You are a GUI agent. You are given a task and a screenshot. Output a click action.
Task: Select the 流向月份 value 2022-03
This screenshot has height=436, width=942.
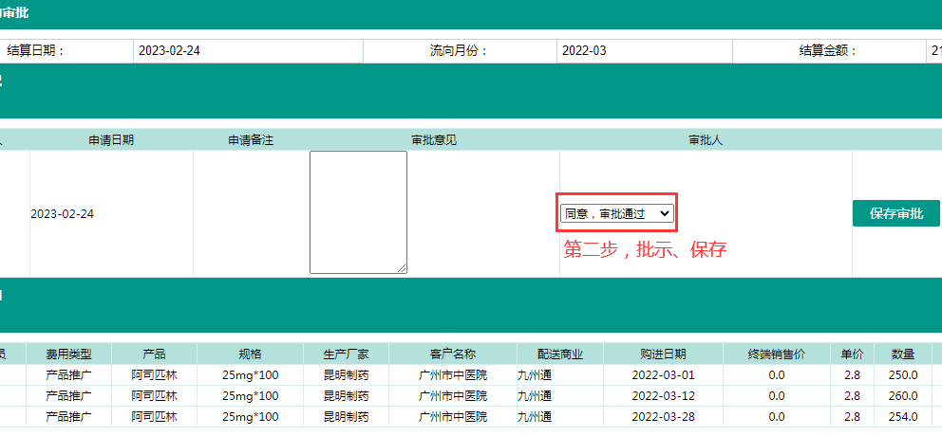(x=584, y=51)
